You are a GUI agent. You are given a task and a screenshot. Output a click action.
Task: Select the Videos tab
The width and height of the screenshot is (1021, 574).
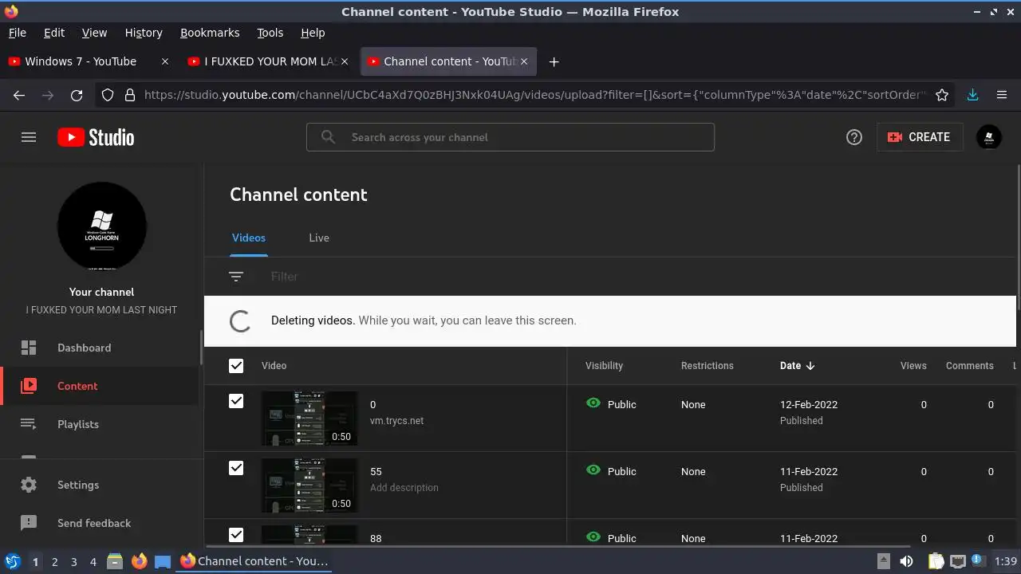coord(249,238)
